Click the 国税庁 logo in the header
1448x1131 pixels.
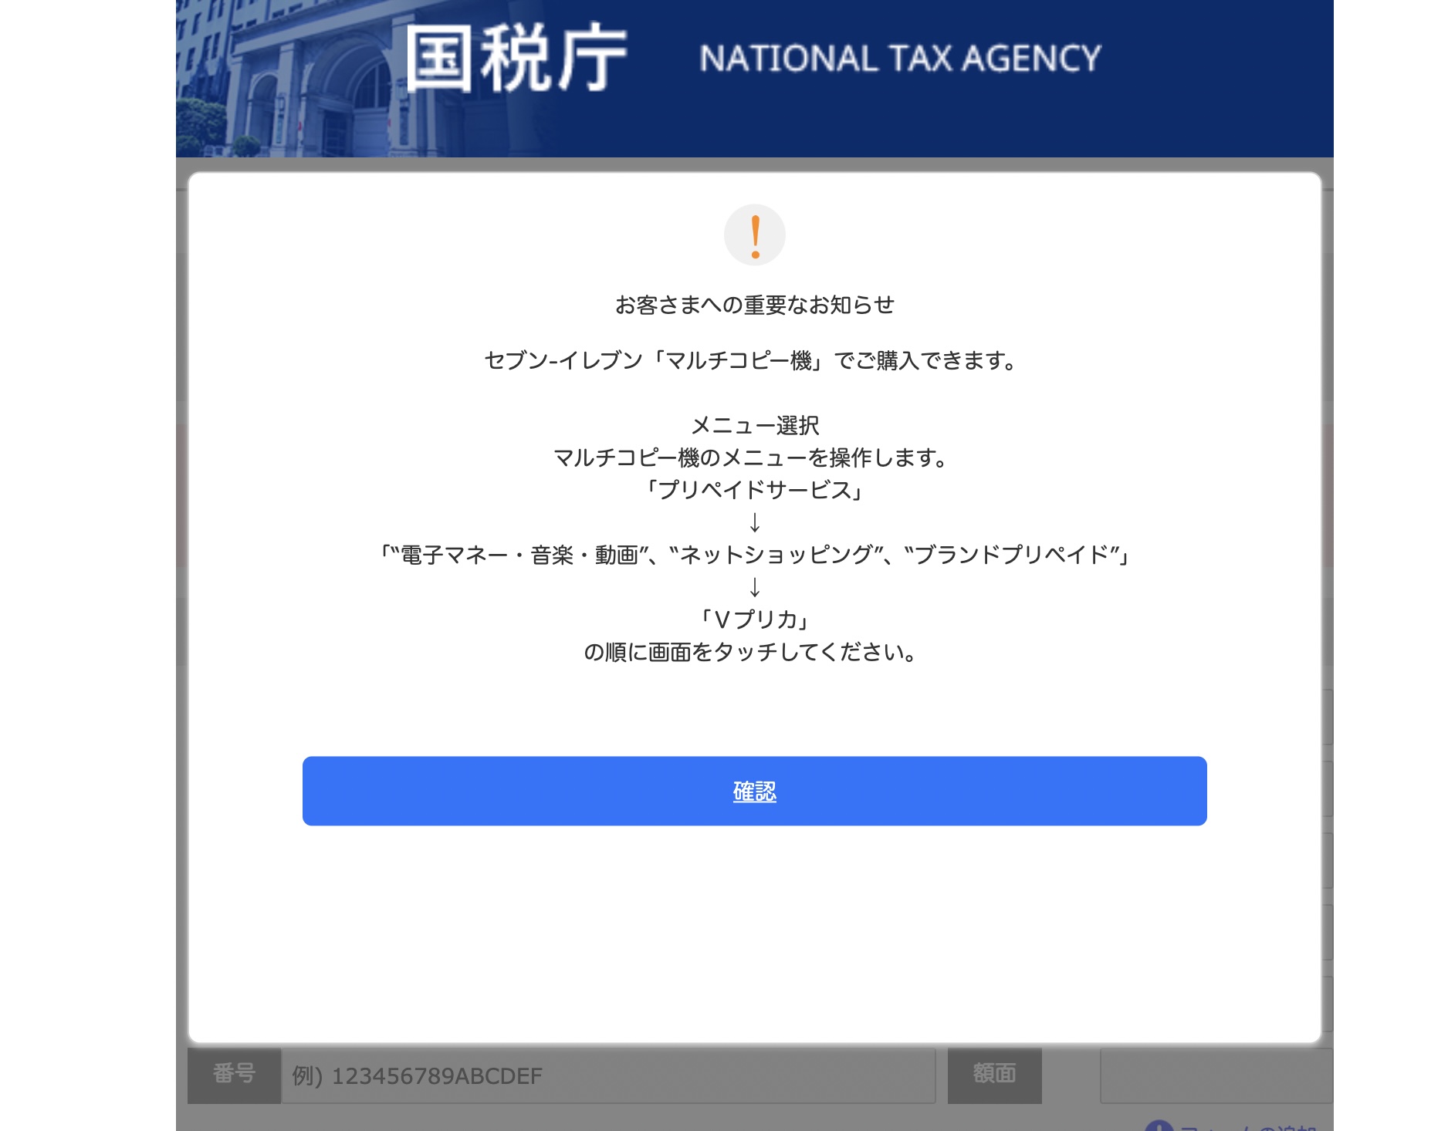[516, 59]
